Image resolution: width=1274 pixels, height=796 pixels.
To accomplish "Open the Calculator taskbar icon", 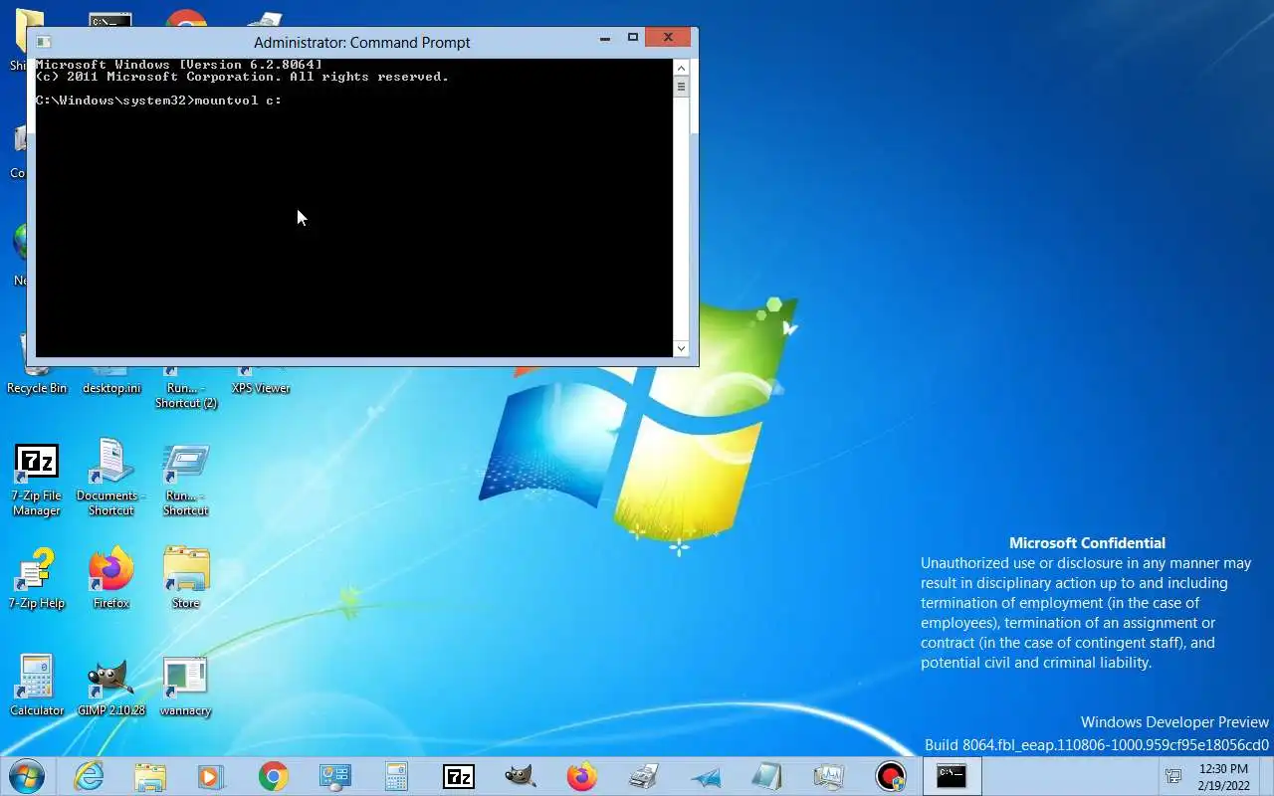I will pyautogui.click(x=396, y=776).
